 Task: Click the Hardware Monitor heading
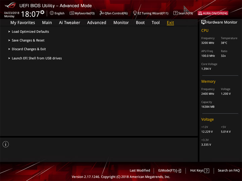pos(221,22)
